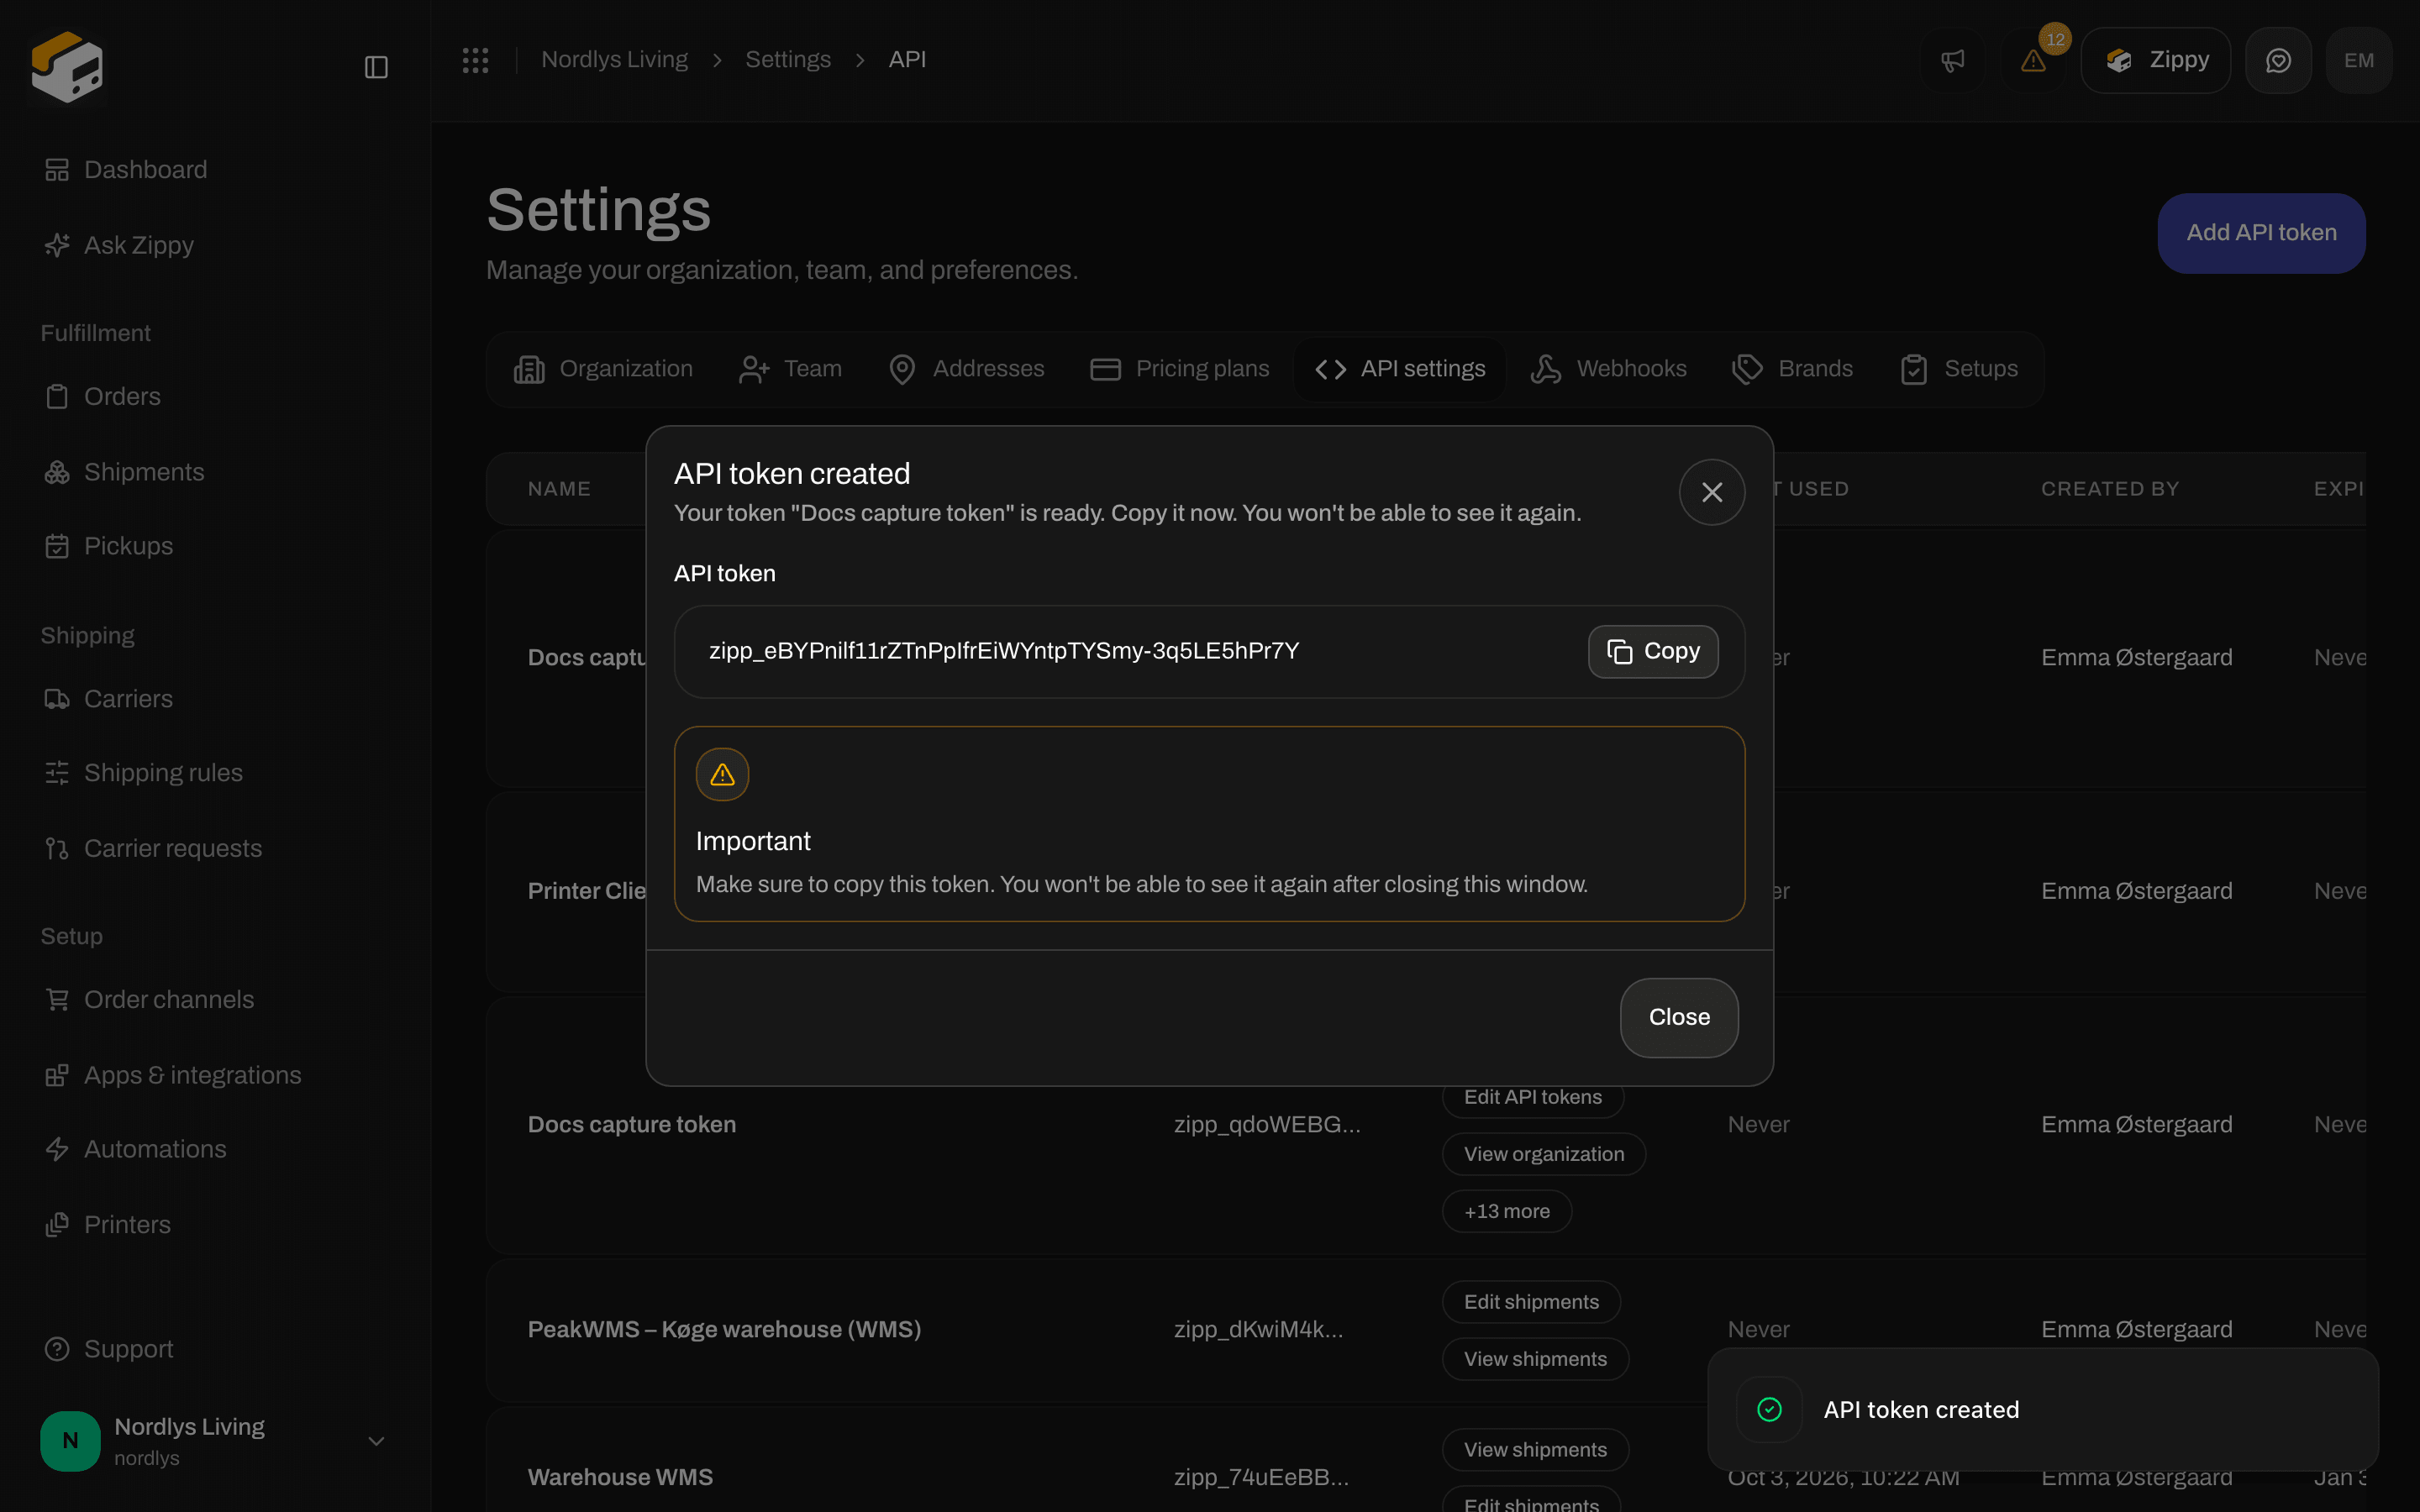The height and width of the screenshot is (1512, 2420).
Task: Switch to the Pricing plans tab
Action: click(x=1179, y=369)
